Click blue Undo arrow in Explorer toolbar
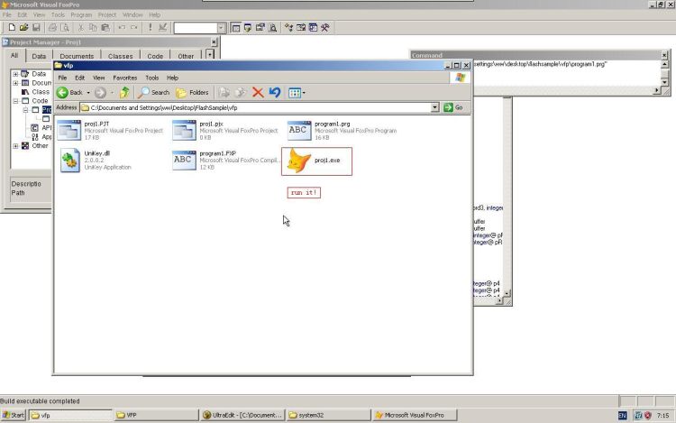 coord(275,92)
